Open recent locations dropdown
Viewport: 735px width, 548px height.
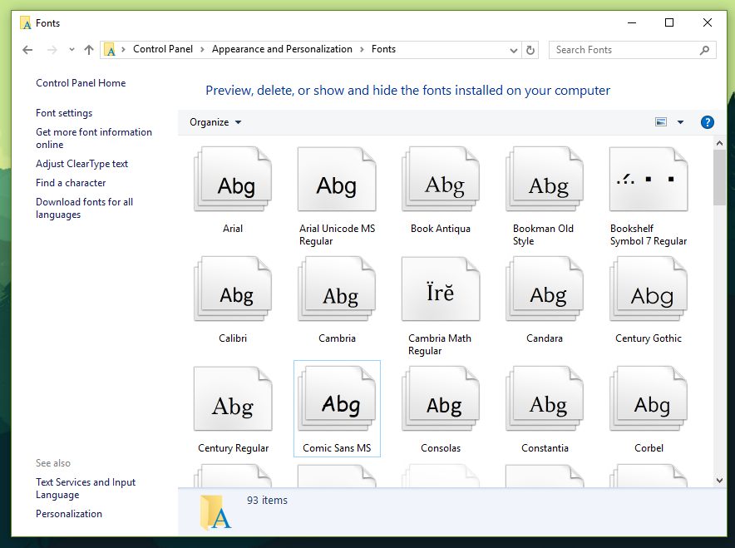click(x=72, y=49)
